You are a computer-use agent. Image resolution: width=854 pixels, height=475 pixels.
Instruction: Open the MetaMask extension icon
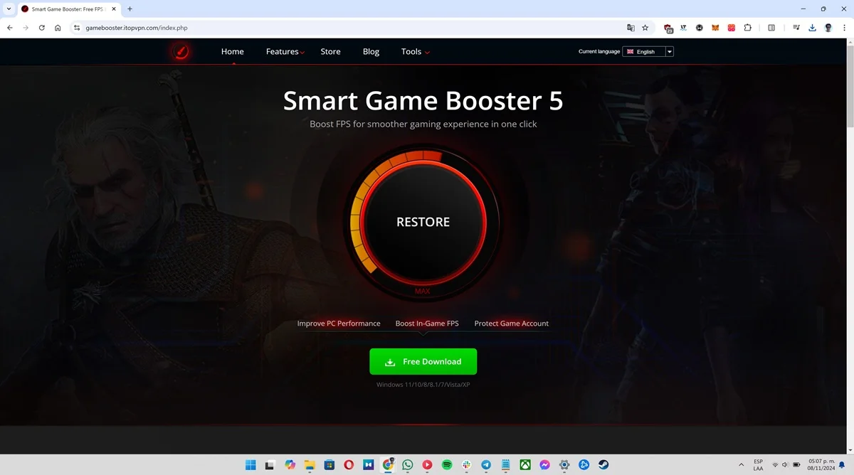point(715,27)
